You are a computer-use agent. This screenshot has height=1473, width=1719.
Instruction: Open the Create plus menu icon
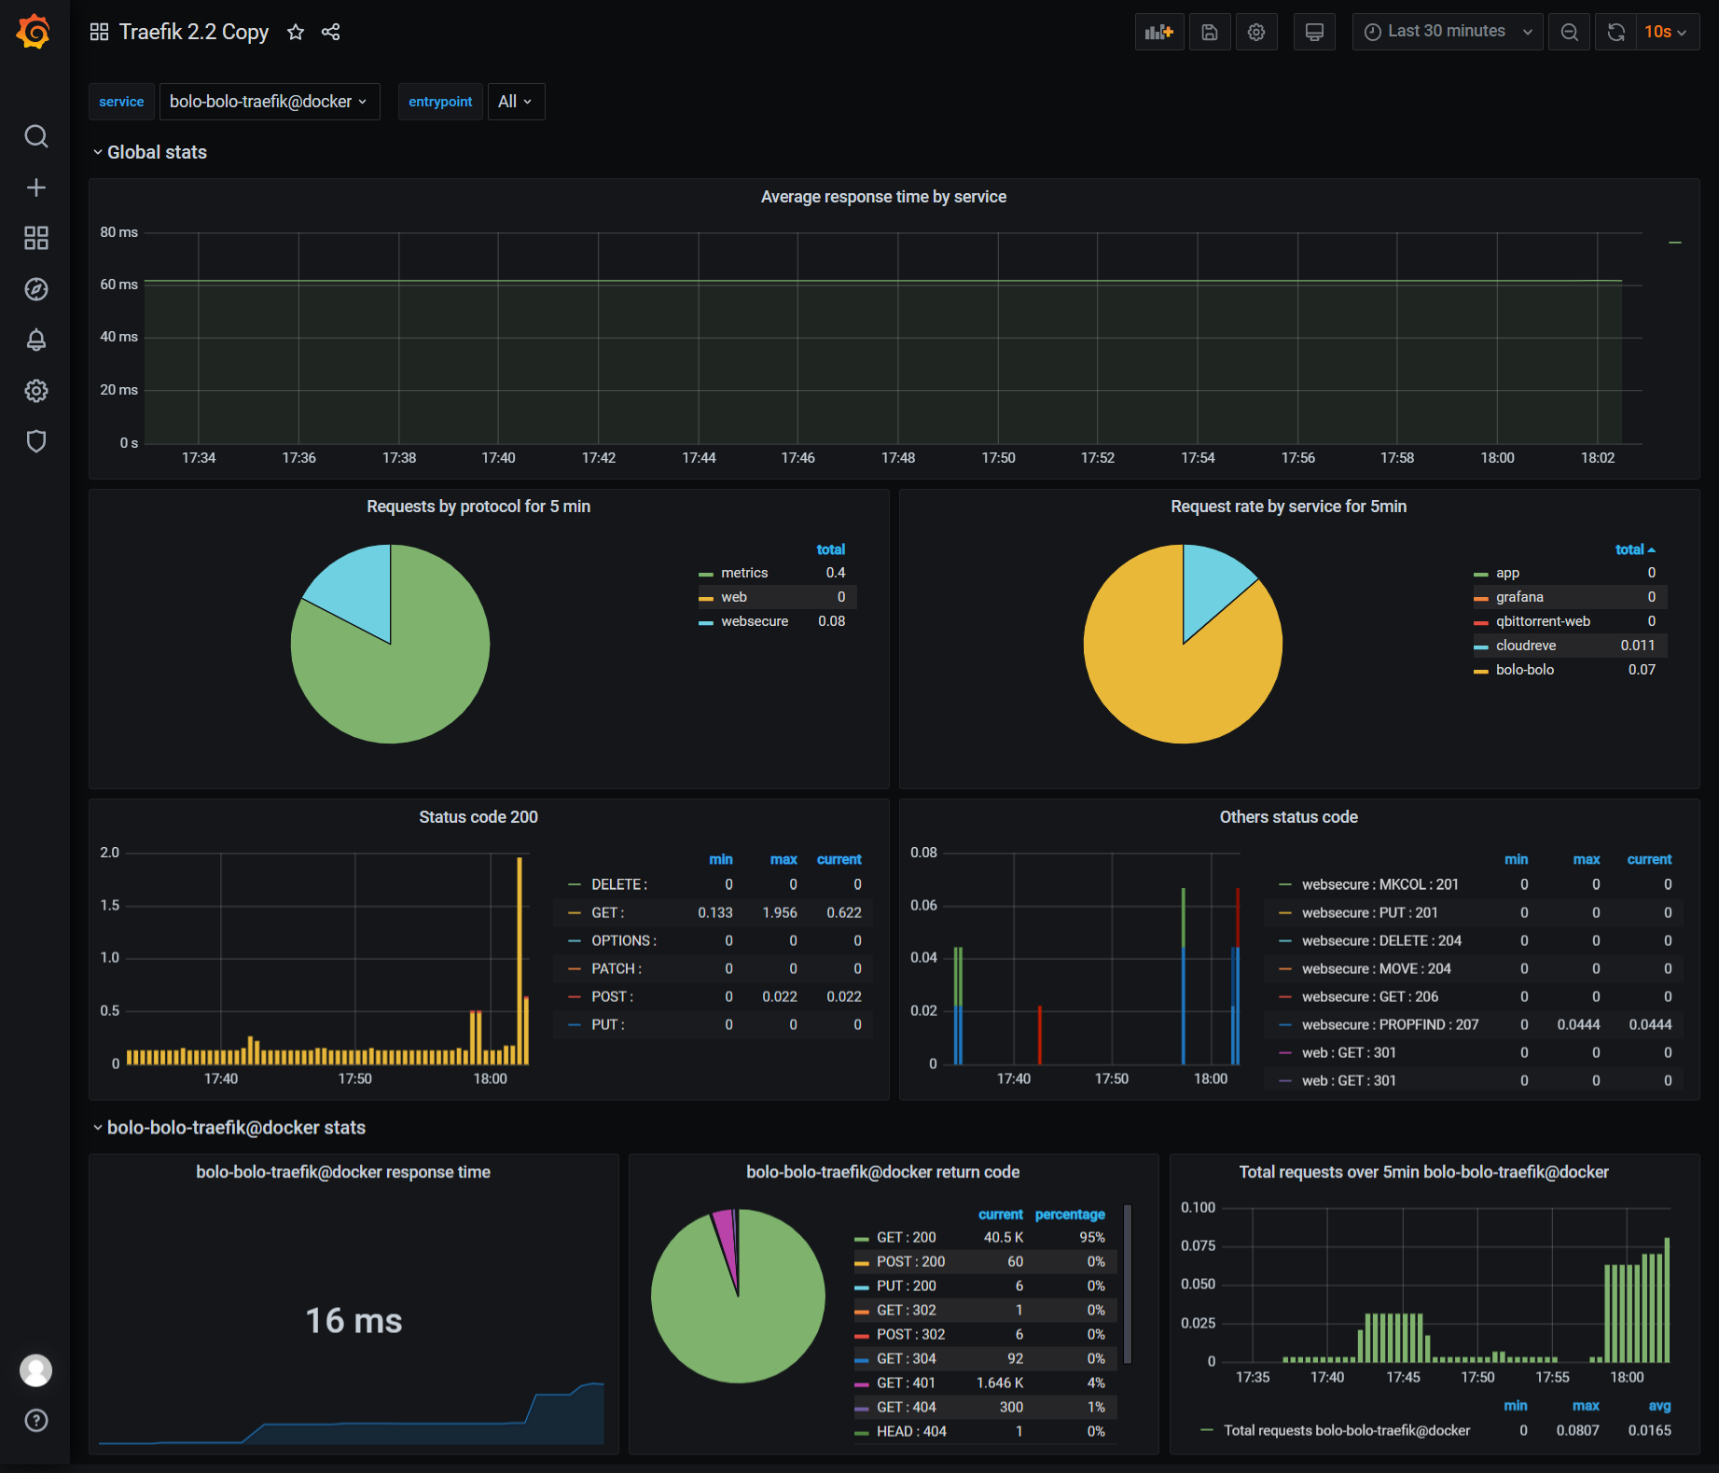tap(35, 188)
